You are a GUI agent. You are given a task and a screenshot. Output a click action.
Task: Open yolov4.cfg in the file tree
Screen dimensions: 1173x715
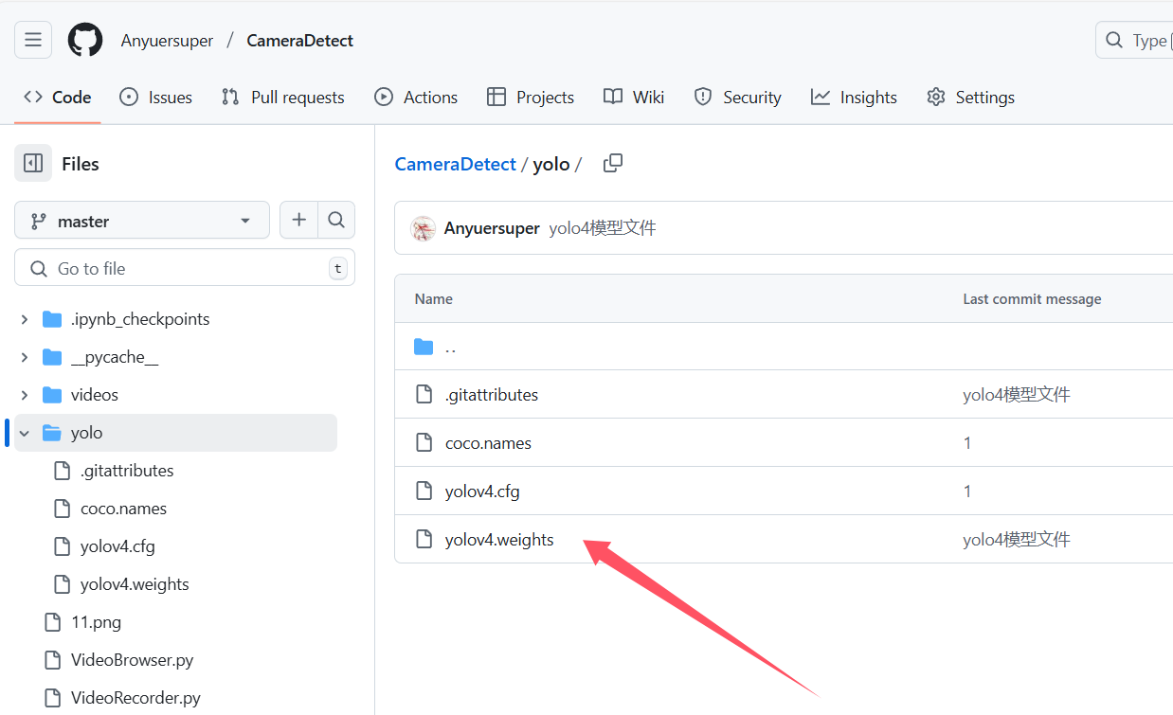pyautogui.click(x=117, y=546)
